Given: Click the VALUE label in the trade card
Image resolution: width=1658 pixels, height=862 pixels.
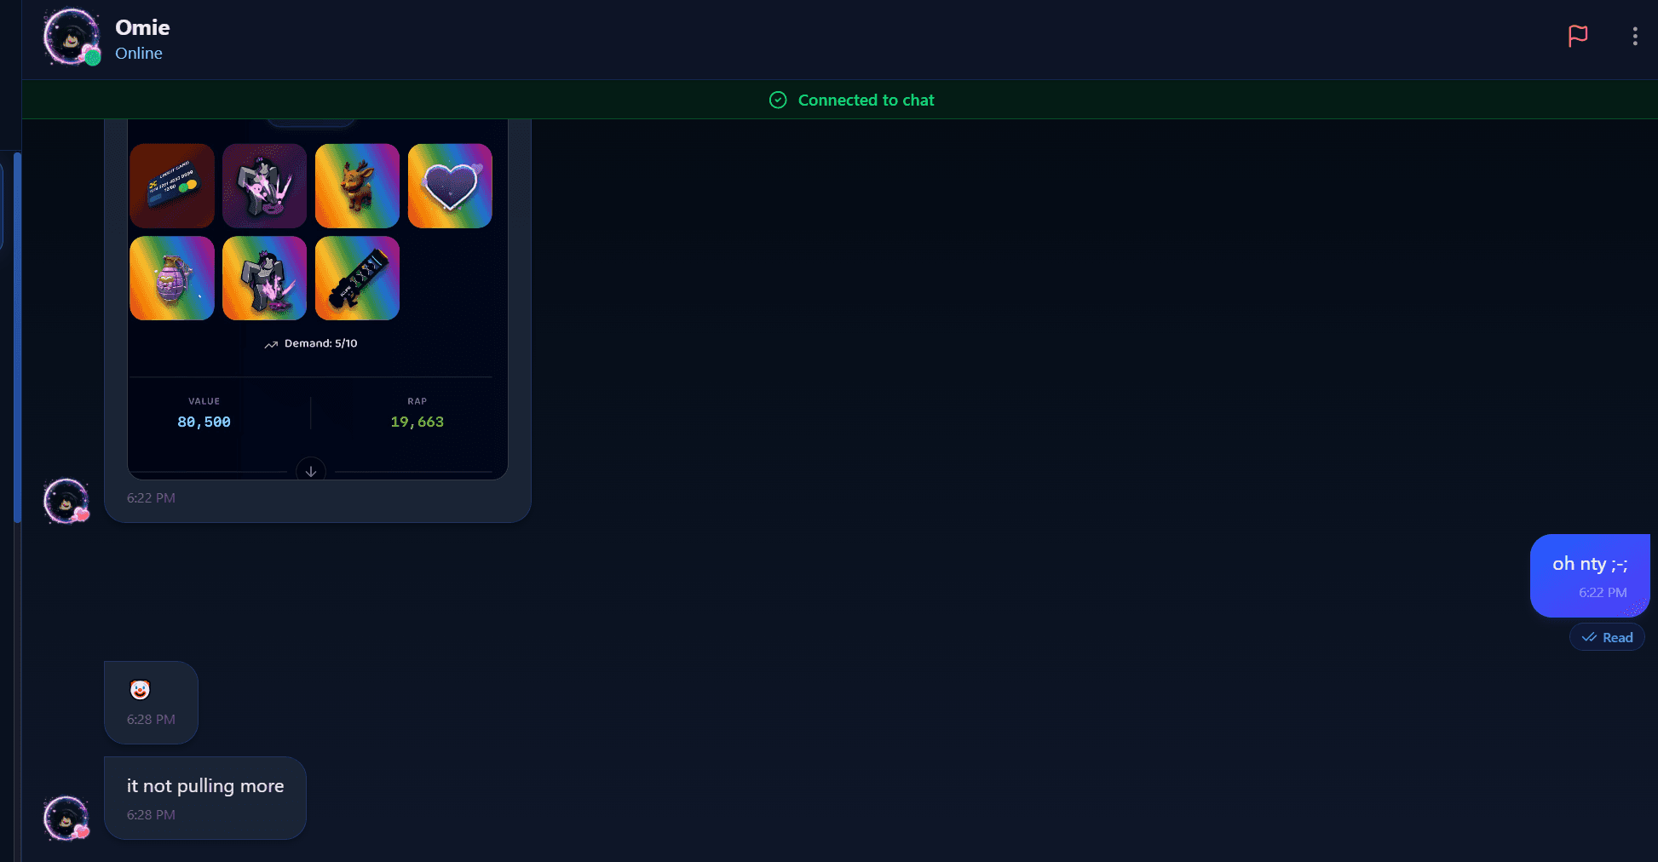Looking at the screenshot, I should (204, 401).
